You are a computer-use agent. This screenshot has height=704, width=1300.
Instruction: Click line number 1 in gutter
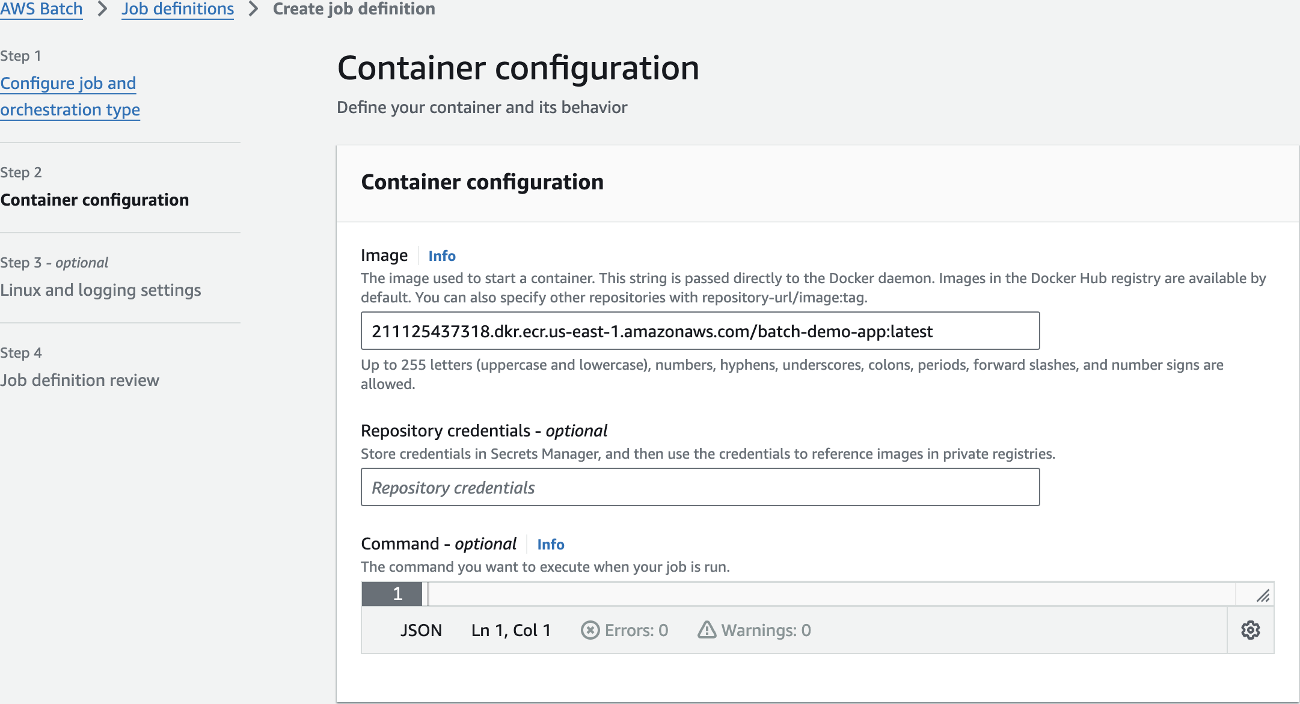[x=397, y=594]
